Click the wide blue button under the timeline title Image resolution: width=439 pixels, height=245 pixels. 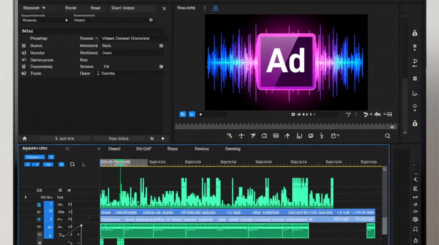(35, 157)
